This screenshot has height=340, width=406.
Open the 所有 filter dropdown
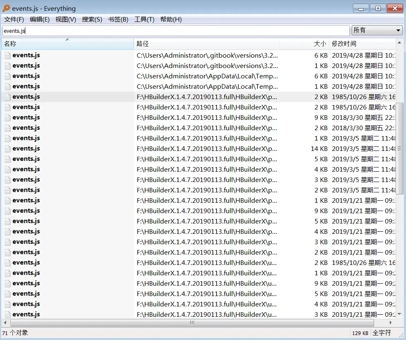398,30
